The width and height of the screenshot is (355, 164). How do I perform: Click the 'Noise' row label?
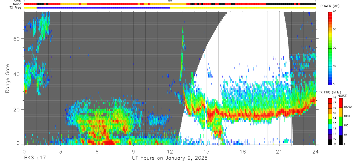[17, 4]
